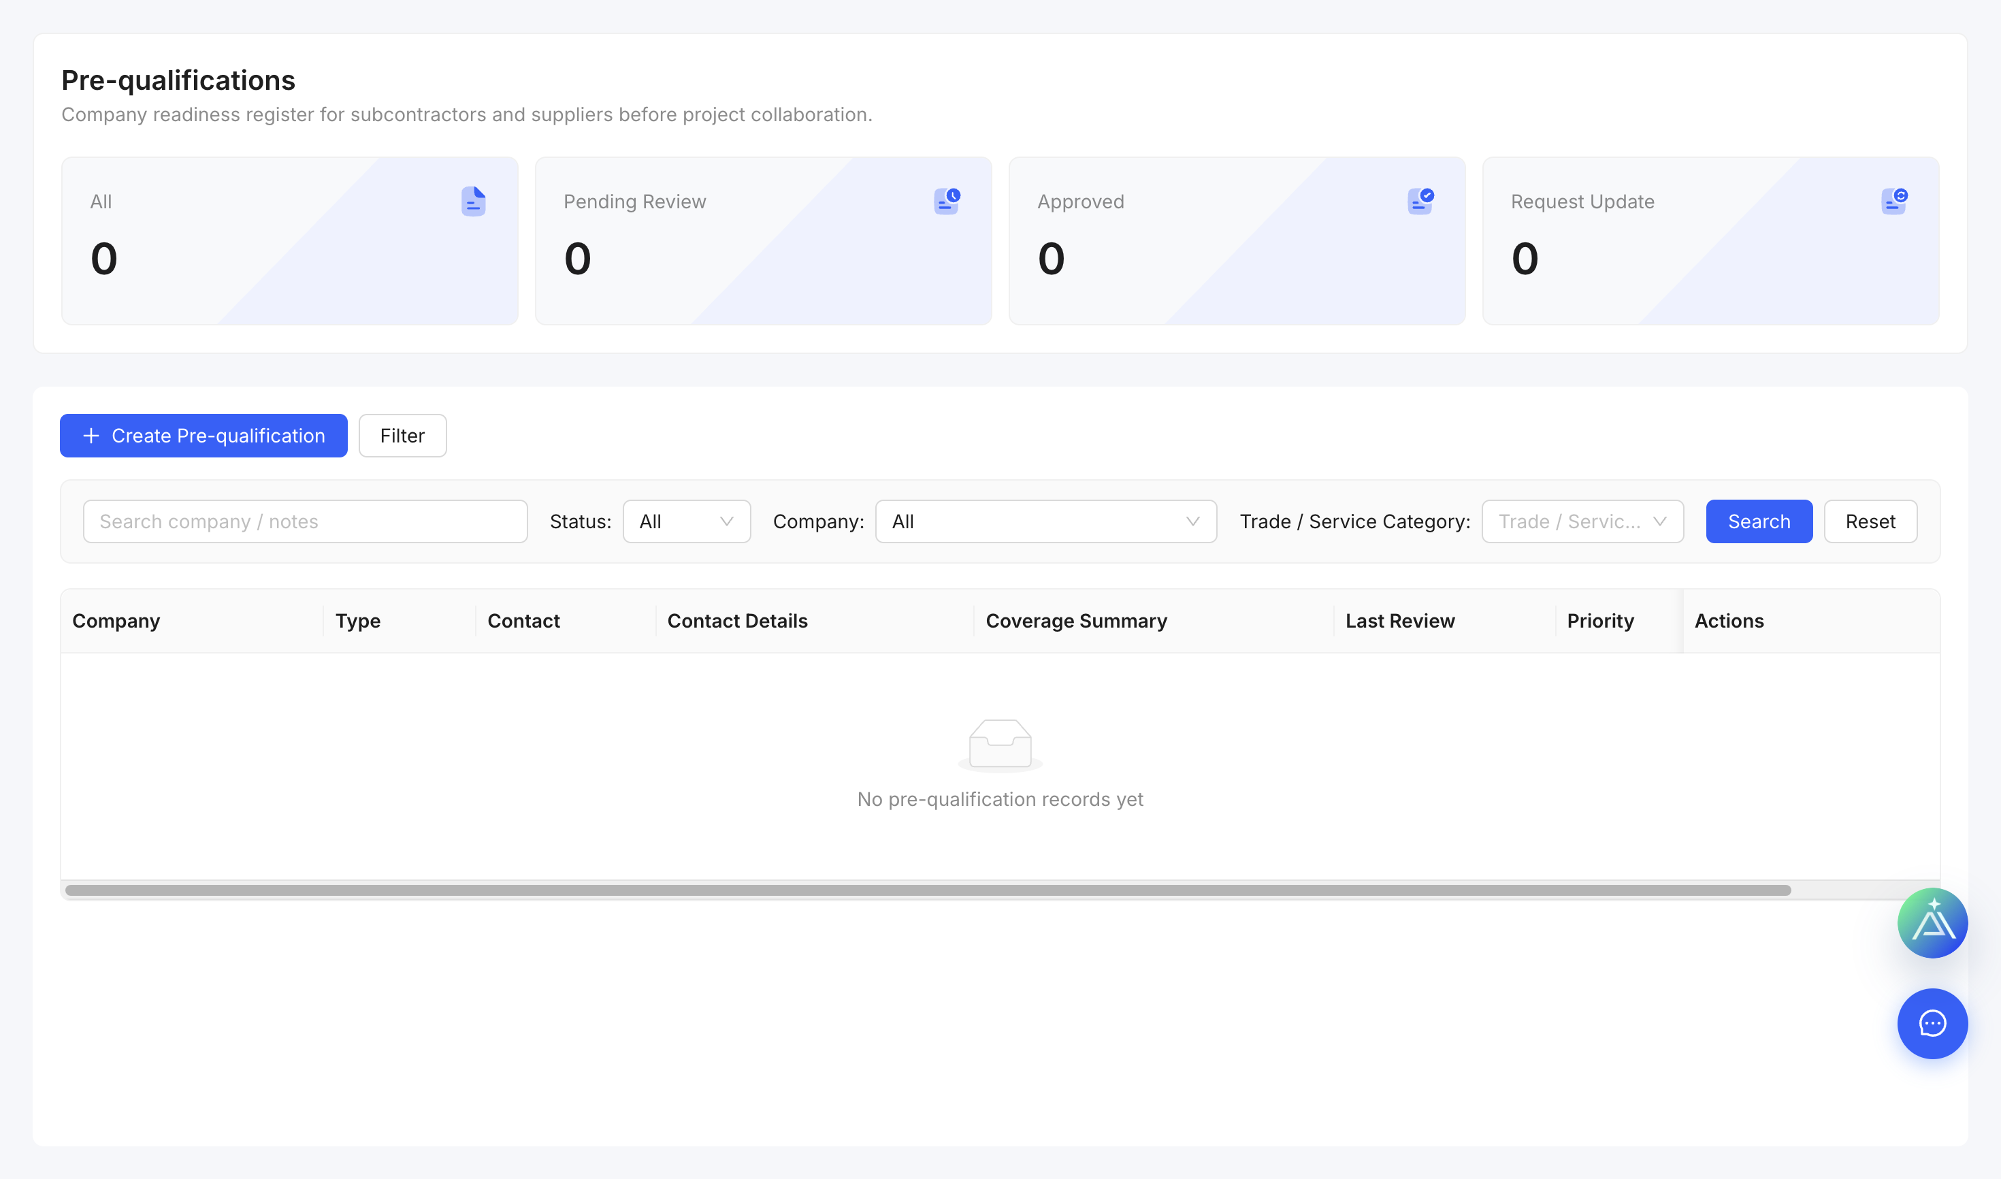Open the Company dropdown
The height and width of the screenshot is (1179, 2001).
point(1045,521)
